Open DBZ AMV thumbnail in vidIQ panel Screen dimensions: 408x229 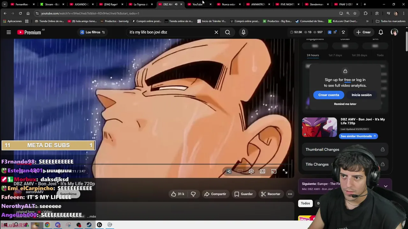[319, 127]
